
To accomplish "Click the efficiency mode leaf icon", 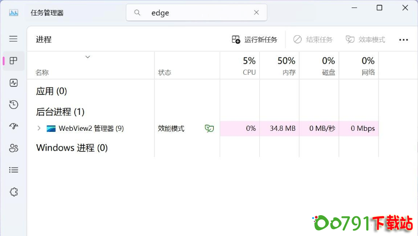I will (210, 129).
